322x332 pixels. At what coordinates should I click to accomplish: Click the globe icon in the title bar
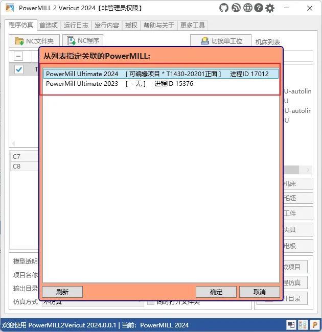tap(248, 8)
